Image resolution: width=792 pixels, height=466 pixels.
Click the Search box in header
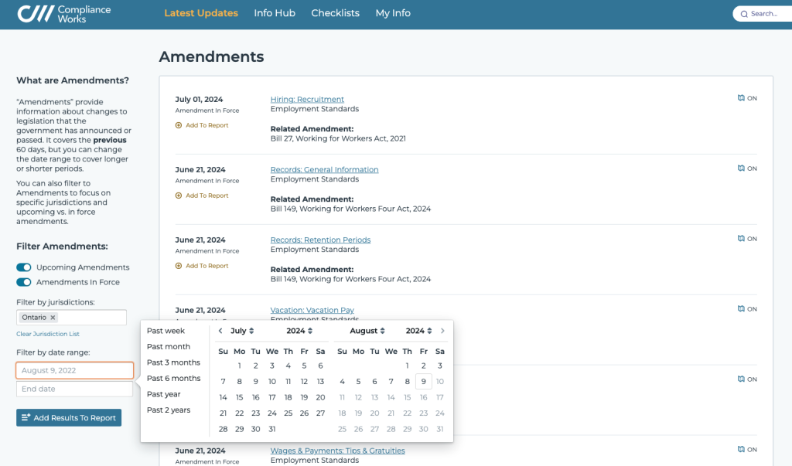[x=763, y=14]
